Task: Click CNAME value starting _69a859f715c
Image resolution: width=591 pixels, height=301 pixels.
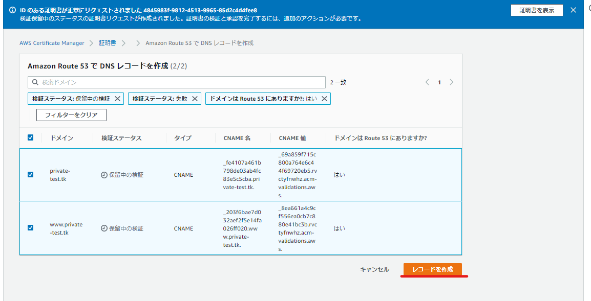Action: [x=298, y=175]
